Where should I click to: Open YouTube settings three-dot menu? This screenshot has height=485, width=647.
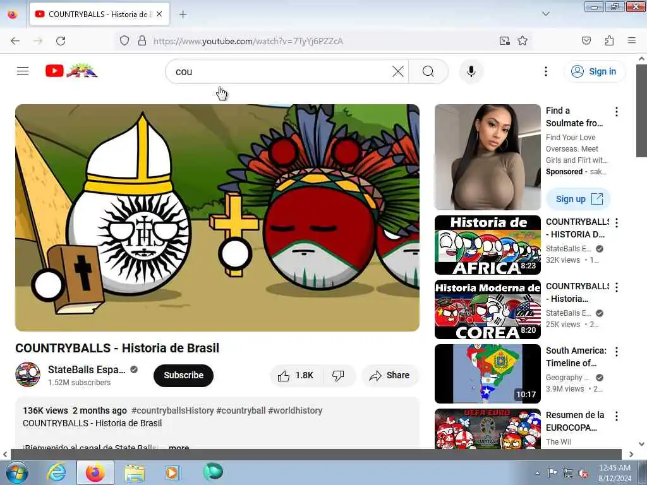pyautogui.click(x=545, y=71)
